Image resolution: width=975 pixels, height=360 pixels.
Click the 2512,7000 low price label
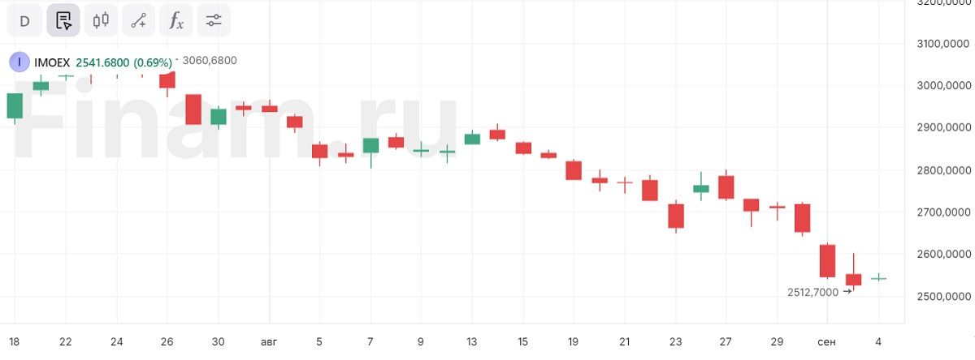pyautogui.click(x=812, y=292)
